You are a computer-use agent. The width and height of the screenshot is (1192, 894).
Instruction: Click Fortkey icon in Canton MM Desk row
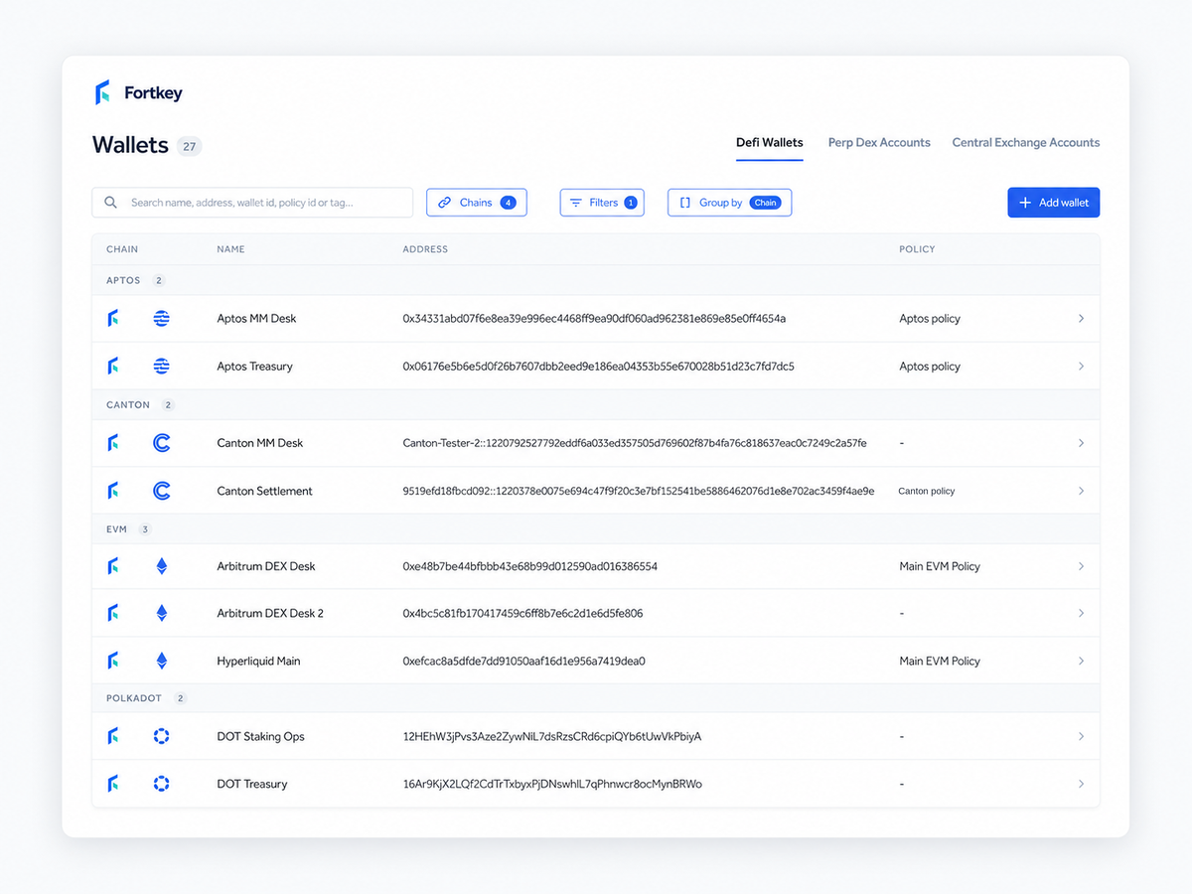pos(113,443)
